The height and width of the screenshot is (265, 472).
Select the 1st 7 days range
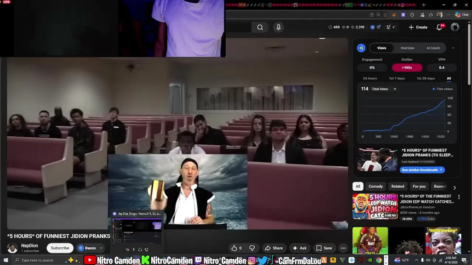[x=397, y=78]
